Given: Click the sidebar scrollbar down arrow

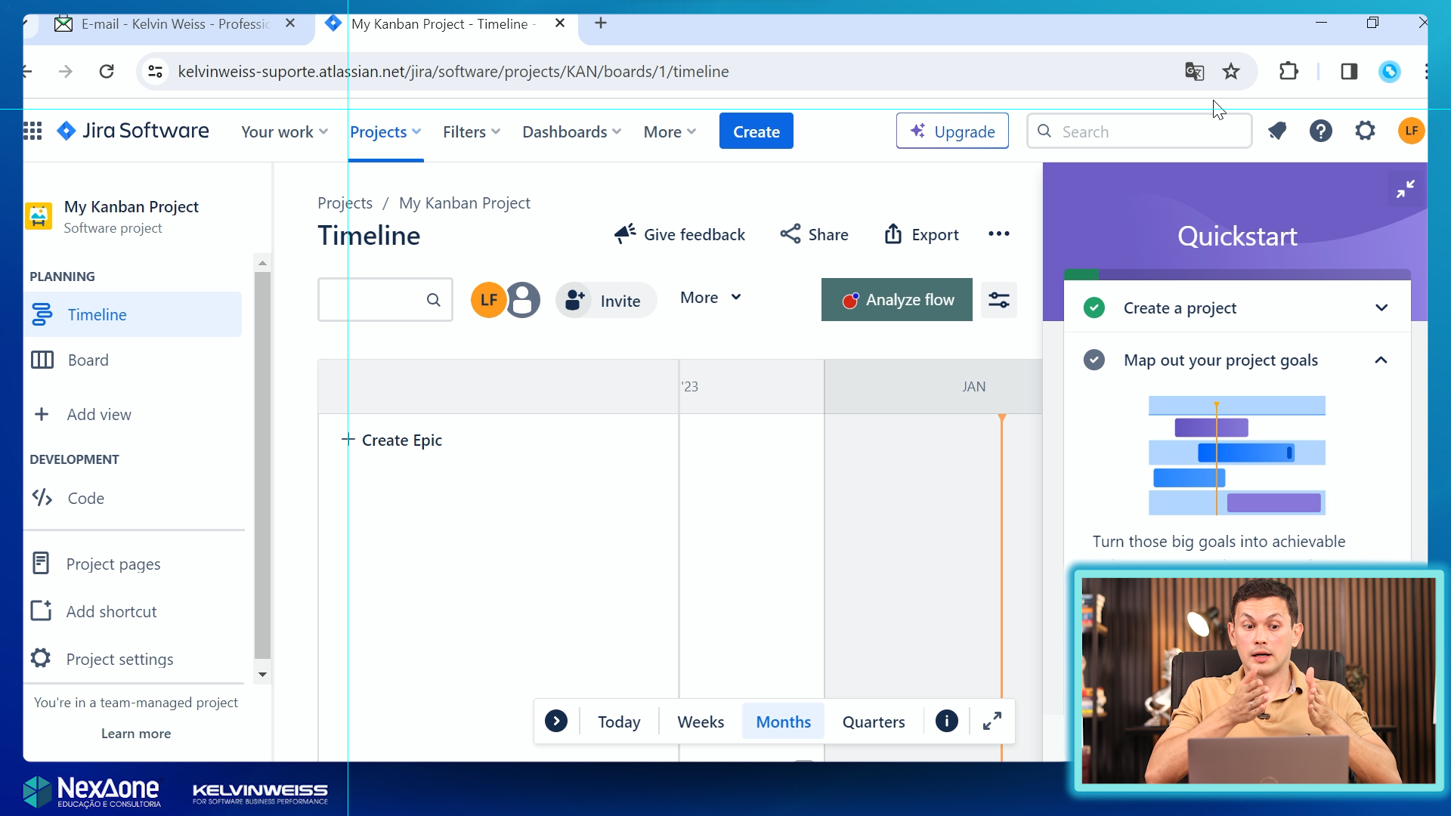Looking at the screenshot, I should [x=262, y=674].
